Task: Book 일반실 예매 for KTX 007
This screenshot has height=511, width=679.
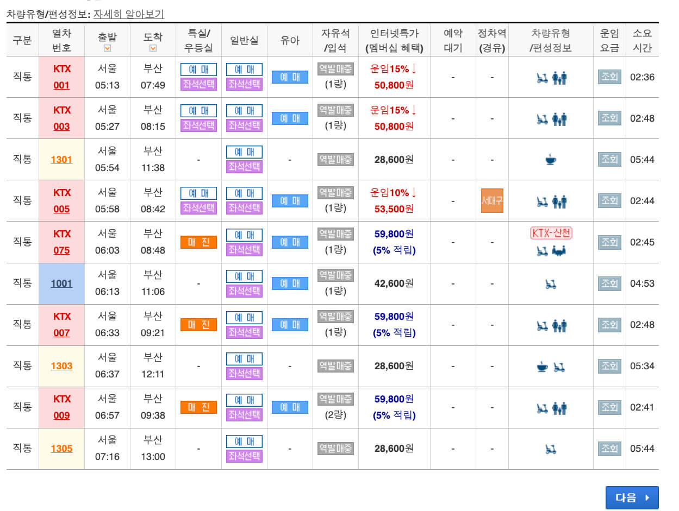Action: point(244,317)
